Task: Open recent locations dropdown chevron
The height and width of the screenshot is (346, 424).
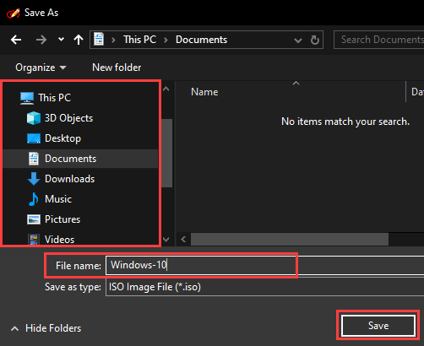Action: (61, 40)
